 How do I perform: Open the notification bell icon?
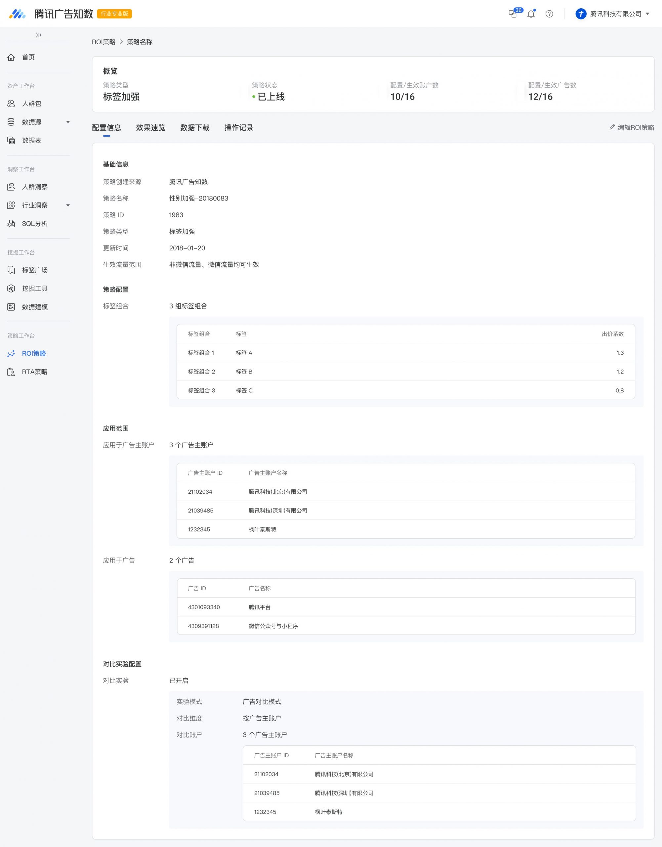pos(531,14)
